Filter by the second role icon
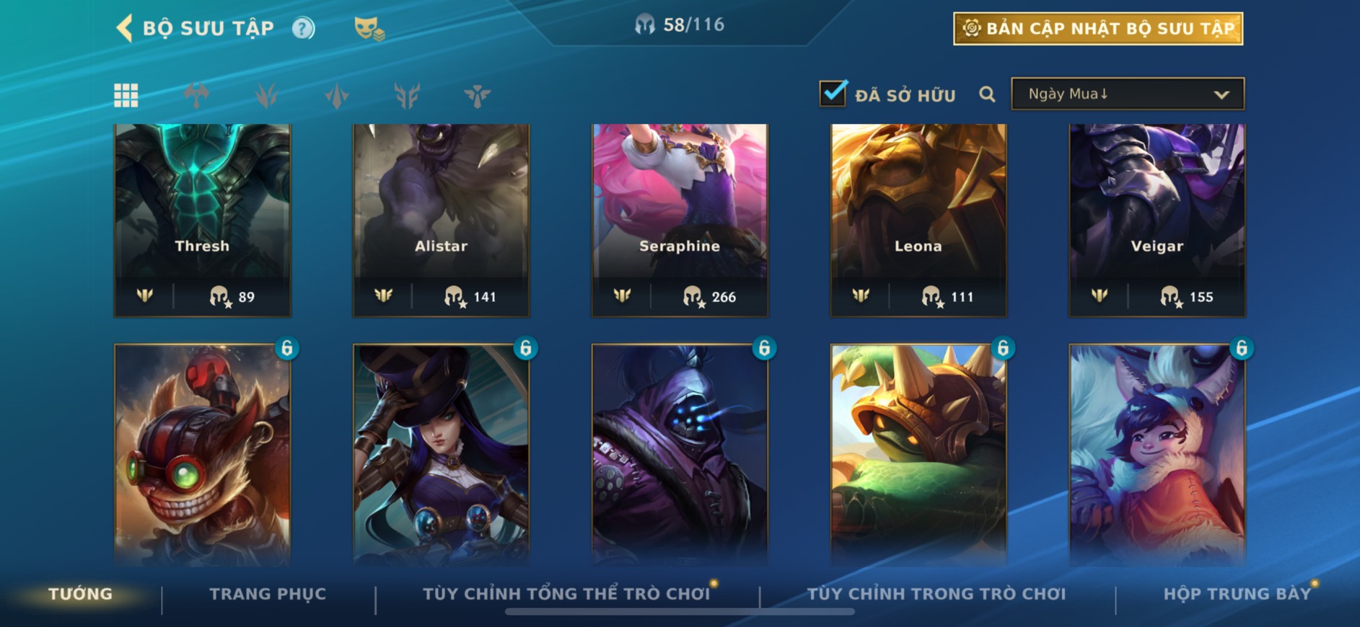The height and width of the screenshot is (627, 1360). point(266,94)
